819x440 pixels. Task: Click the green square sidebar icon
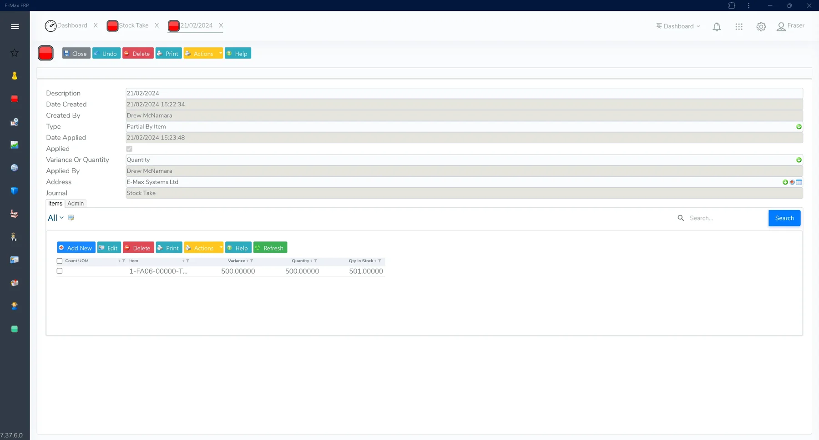pos(15,329)
